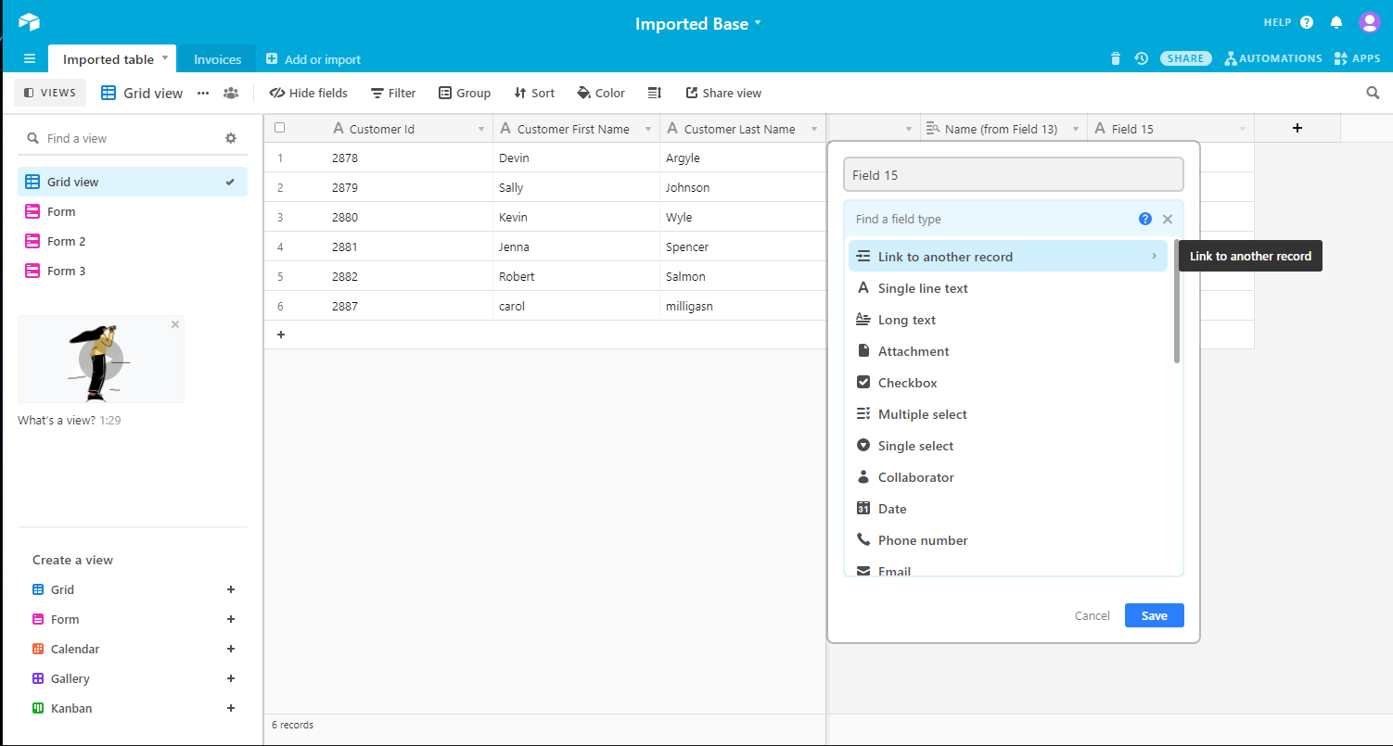Click the field type help icon
This screenshot has height=746, width=1393.
[1145, 219]
